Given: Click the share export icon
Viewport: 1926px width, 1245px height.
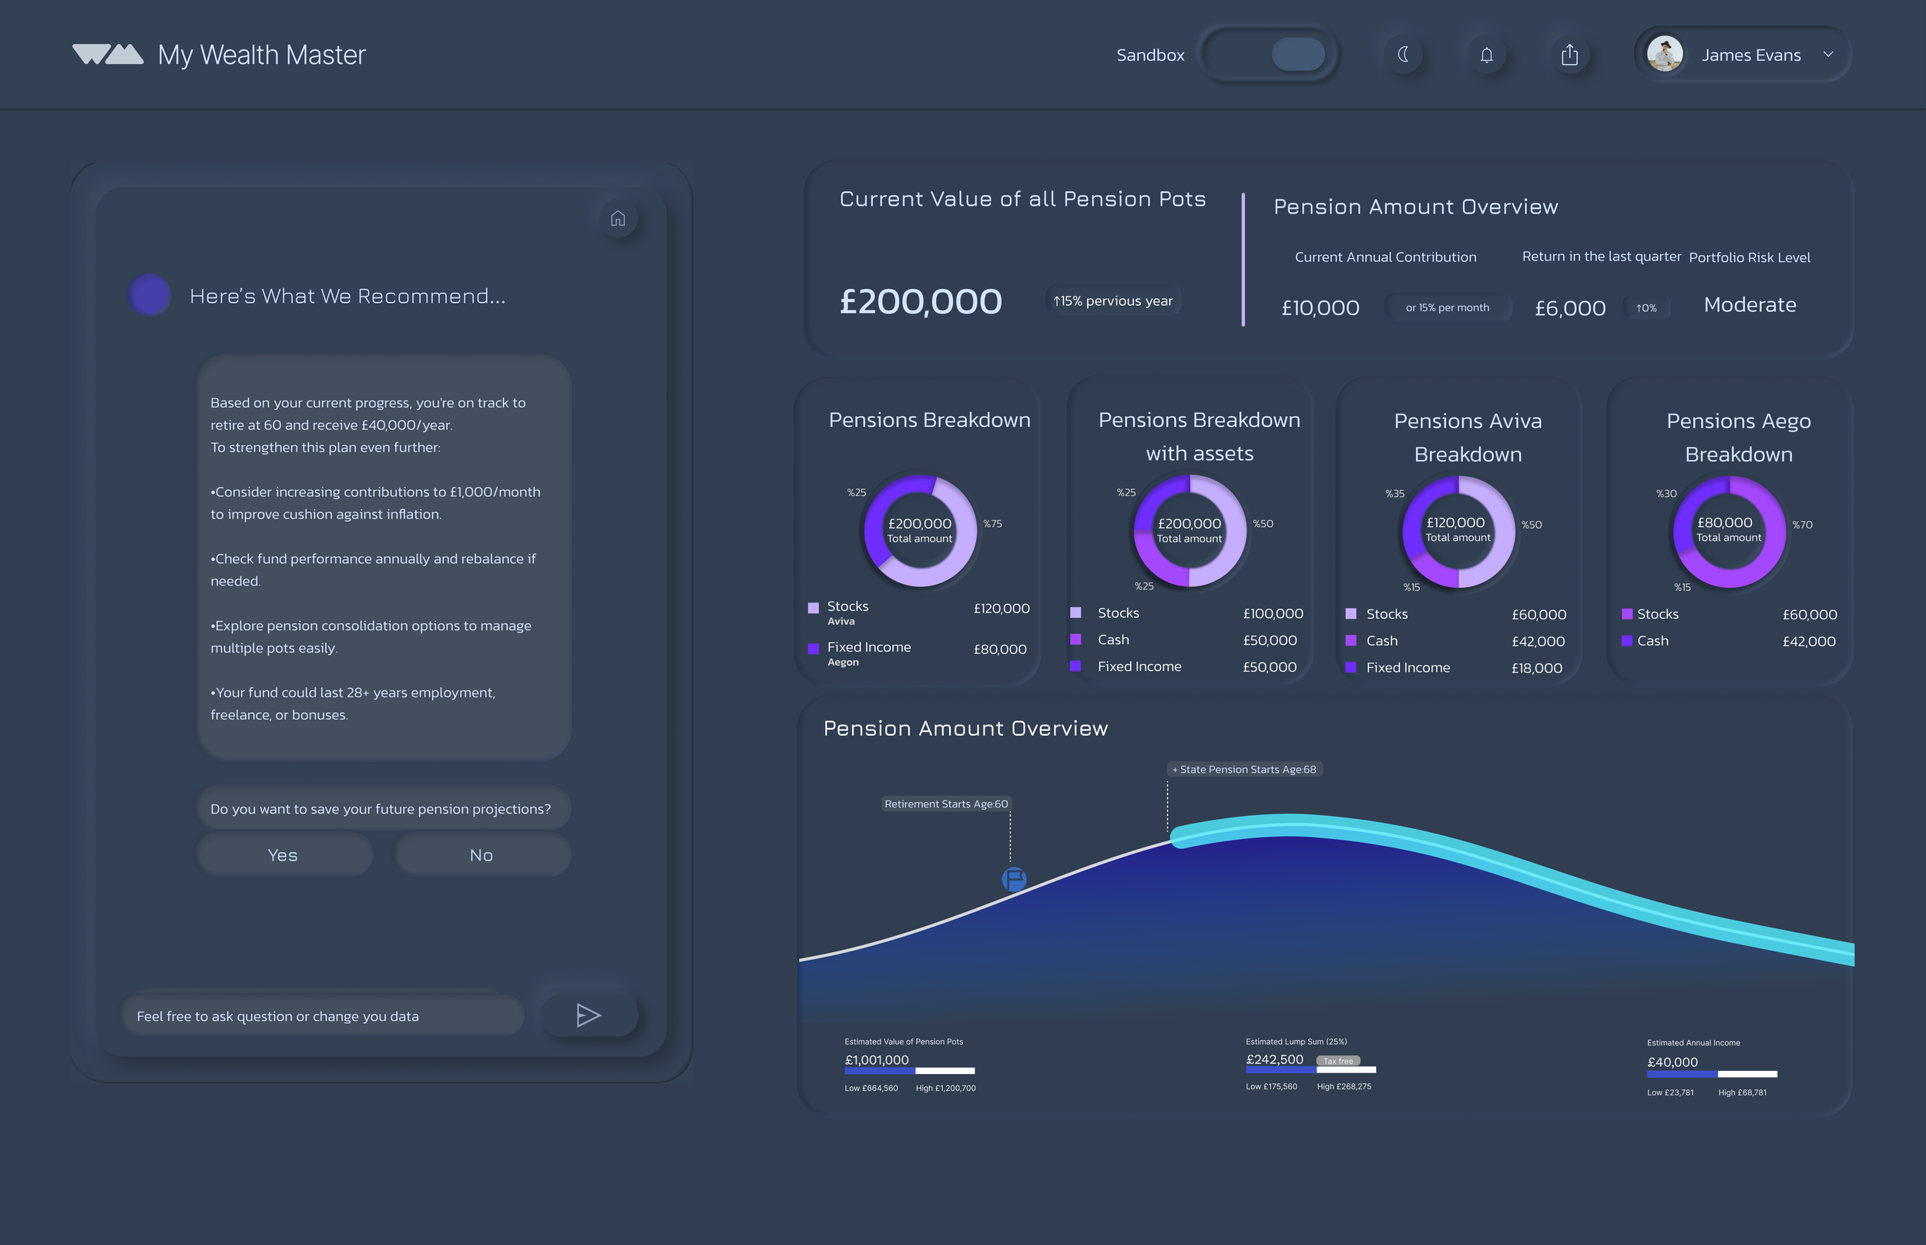Looking at the screenshot, I should tap(1569, 55).
